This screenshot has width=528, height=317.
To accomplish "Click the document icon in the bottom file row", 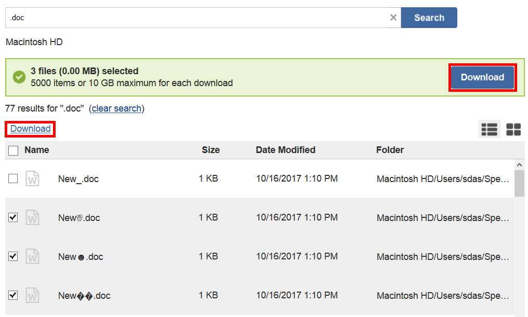I will click(x=32, y=295).
